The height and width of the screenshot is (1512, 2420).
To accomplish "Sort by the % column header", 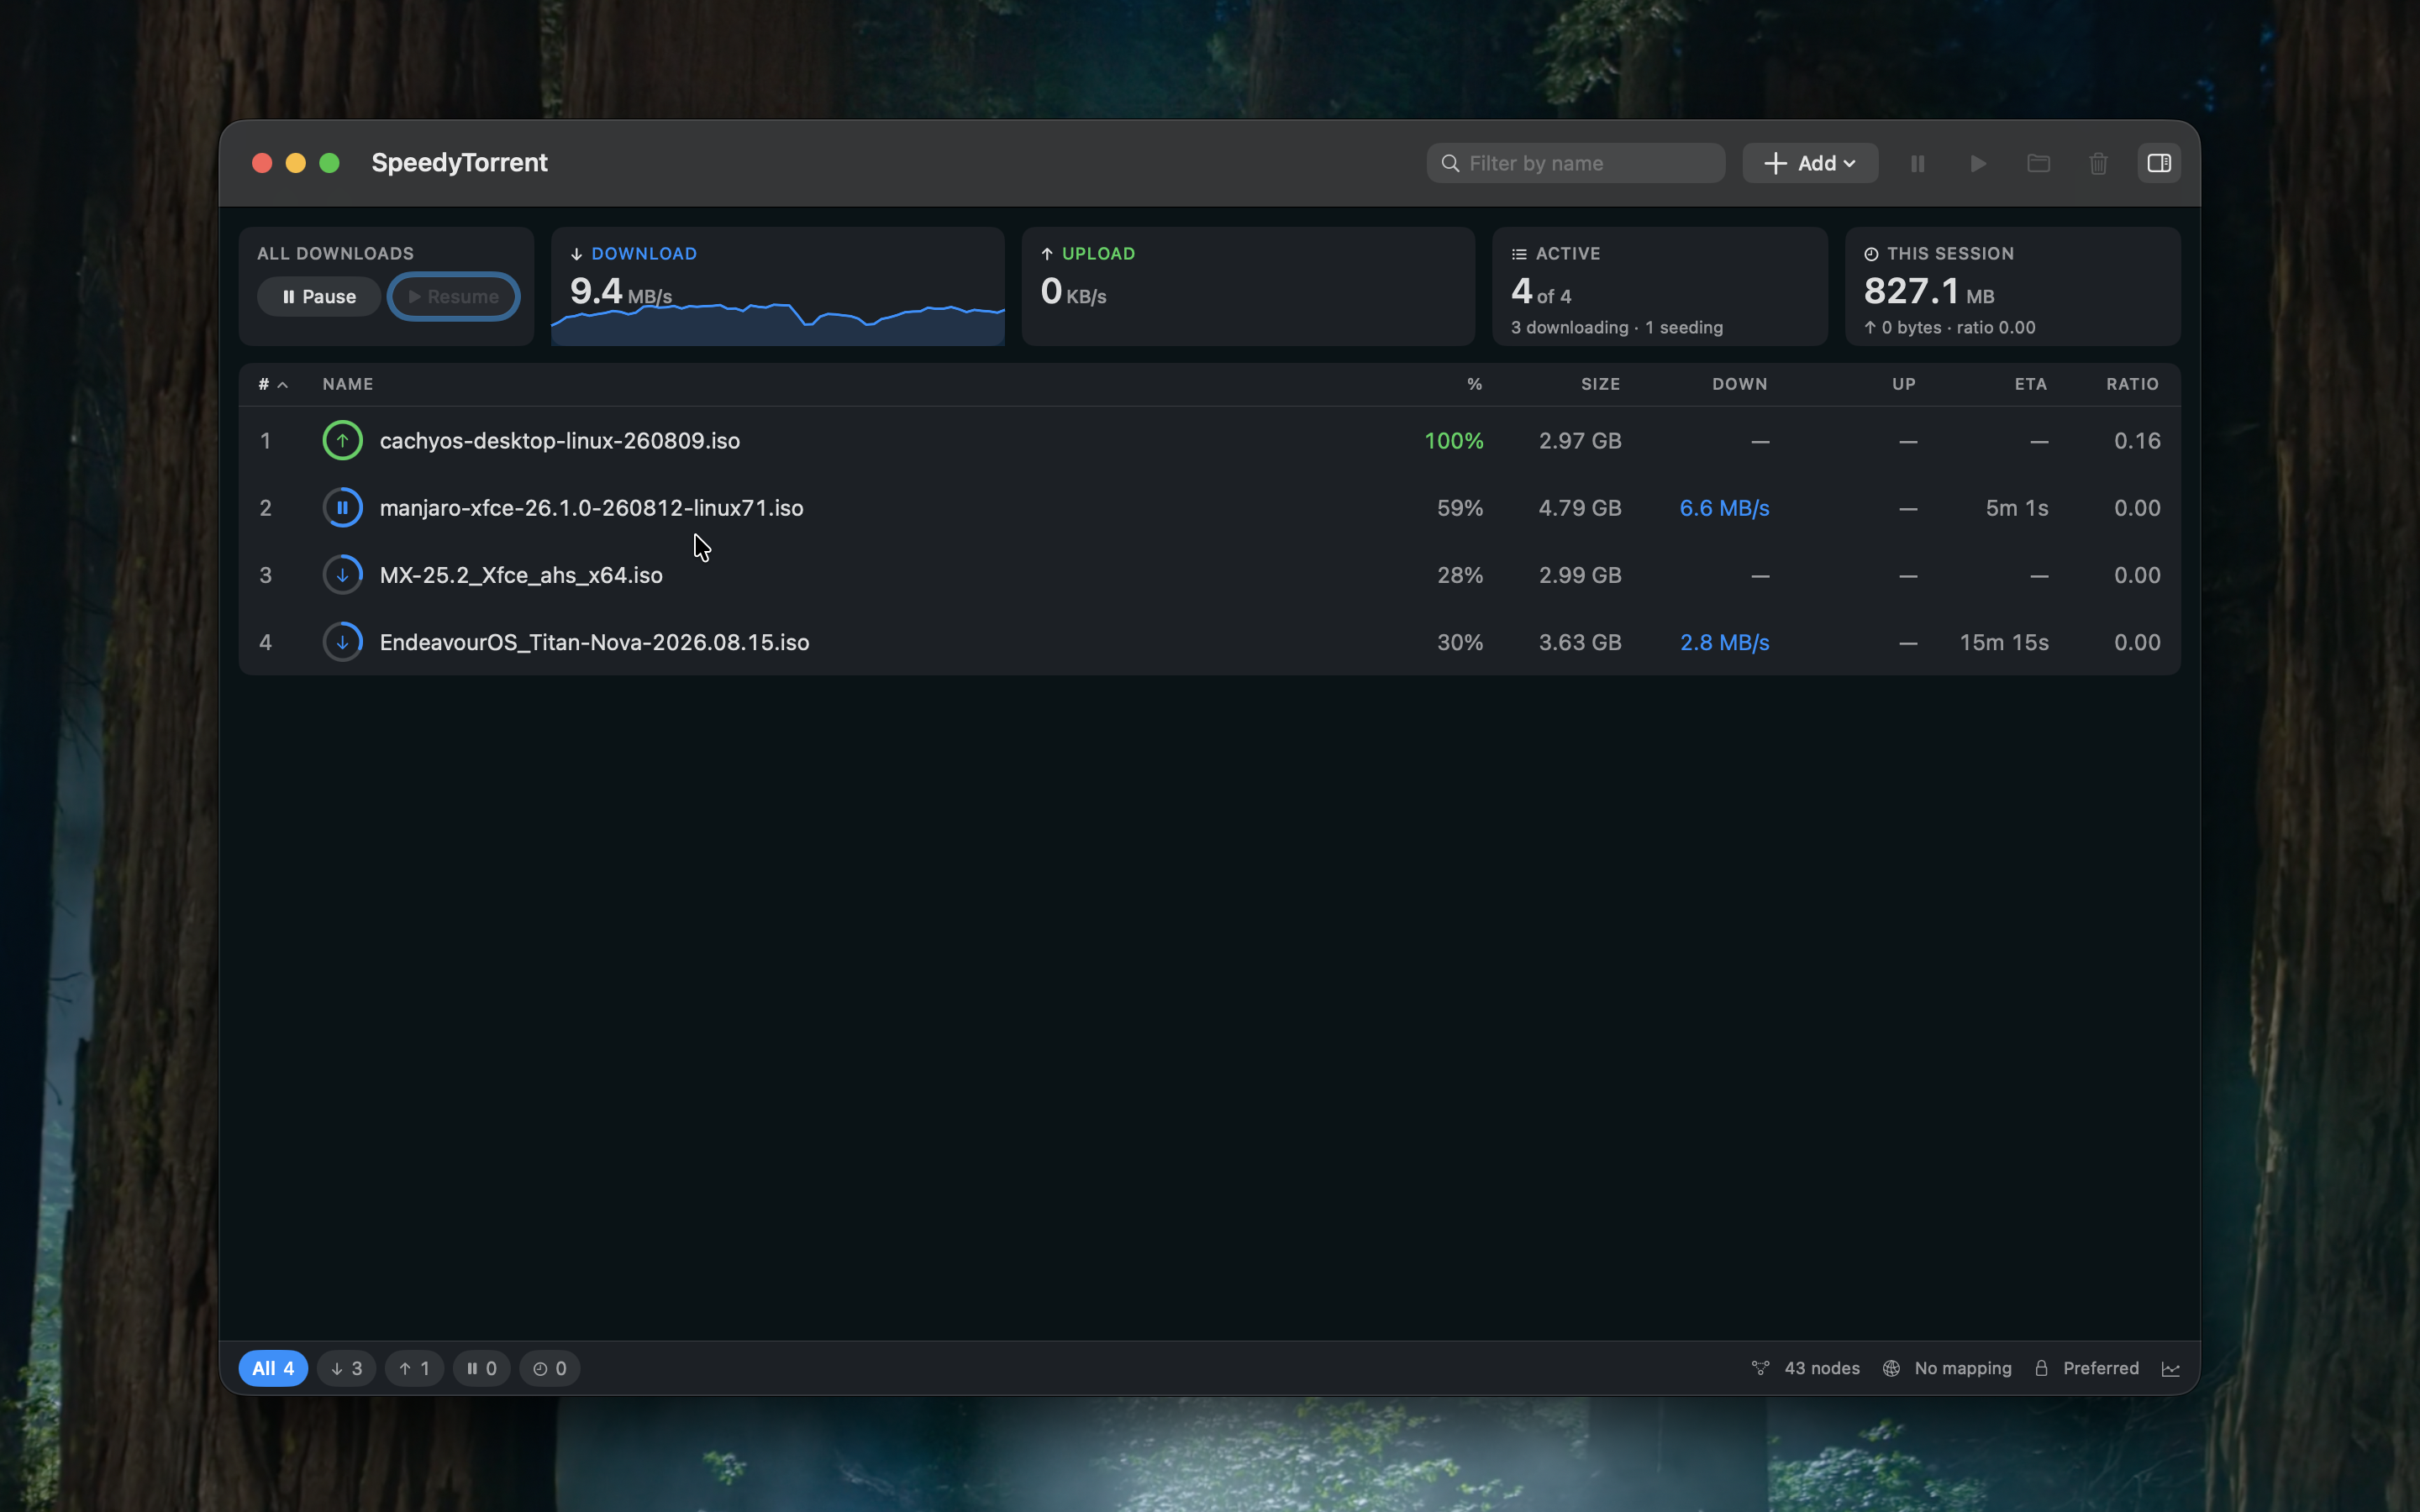I will [1474, 384].
